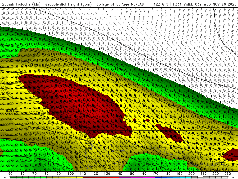Click the '50' legend value
This screenshot has height=179, width=238.
click(x=10, y=174)
